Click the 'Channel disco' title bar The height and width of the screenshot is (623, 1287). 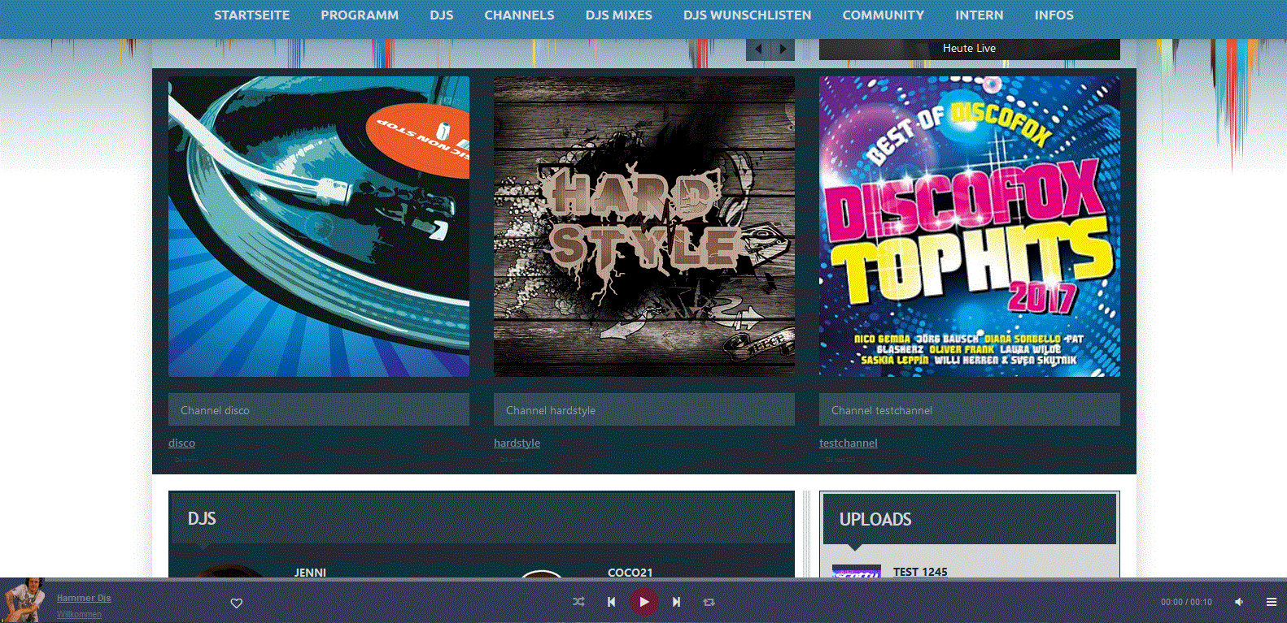tap(319, 409)
